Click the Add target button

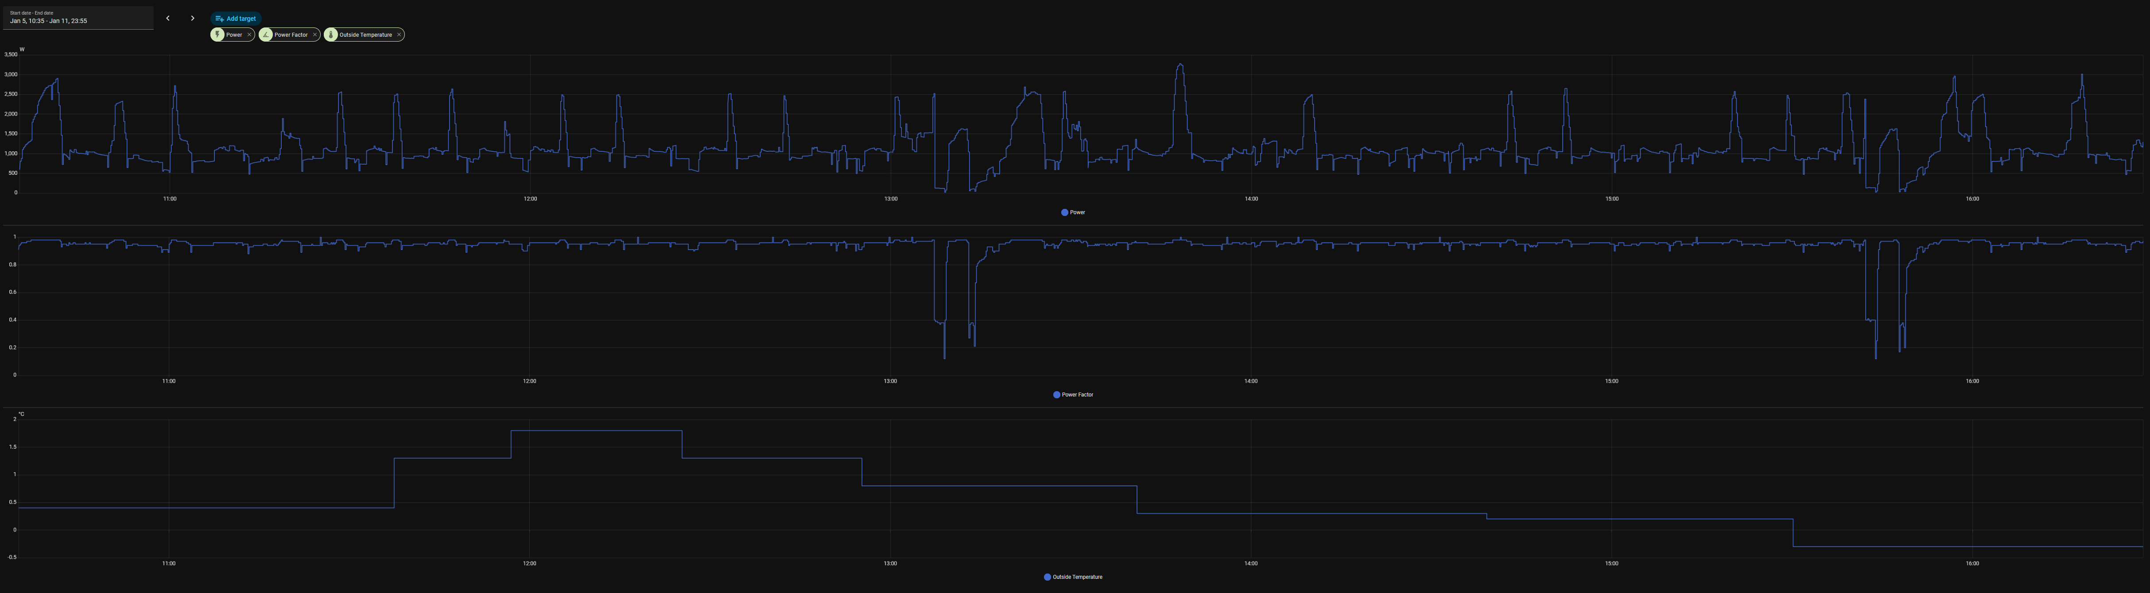coord(236,18)
